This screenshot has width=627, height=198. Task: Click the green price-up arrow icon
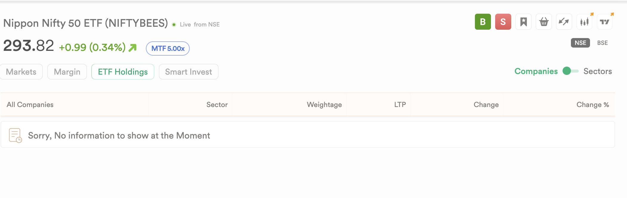coord(132,48)
